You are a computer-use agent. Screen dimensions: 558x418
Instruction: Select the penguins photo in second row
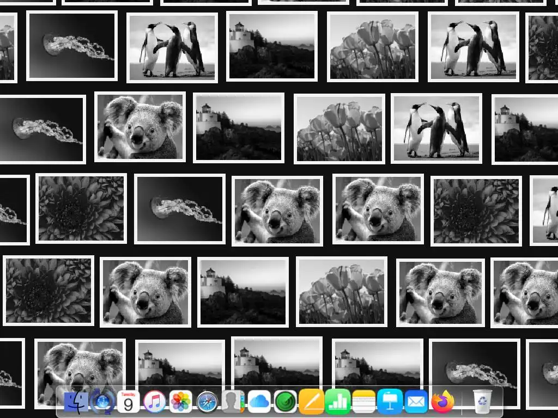coord(436,128)
